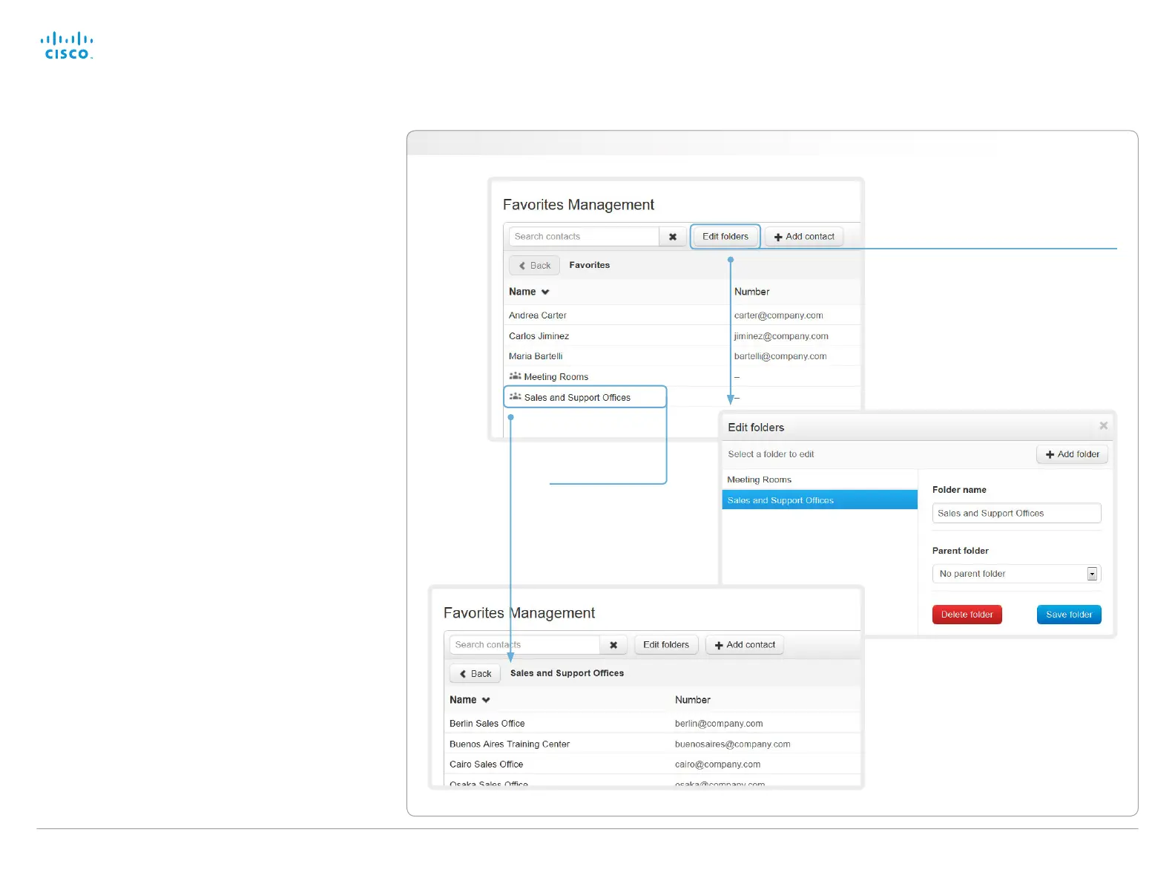The width and height of the screenshot is (1175, 884).
Task: Open the Maria Bartelli contact
Action: coord(536,356)
